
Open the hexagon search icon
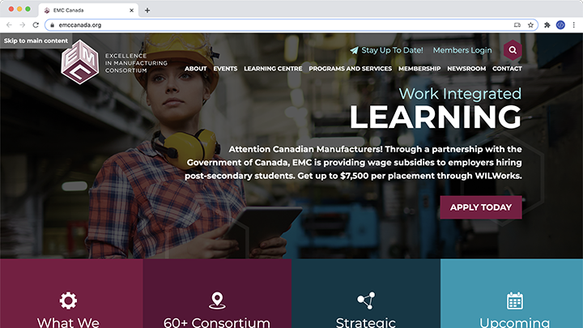[513, 50]
